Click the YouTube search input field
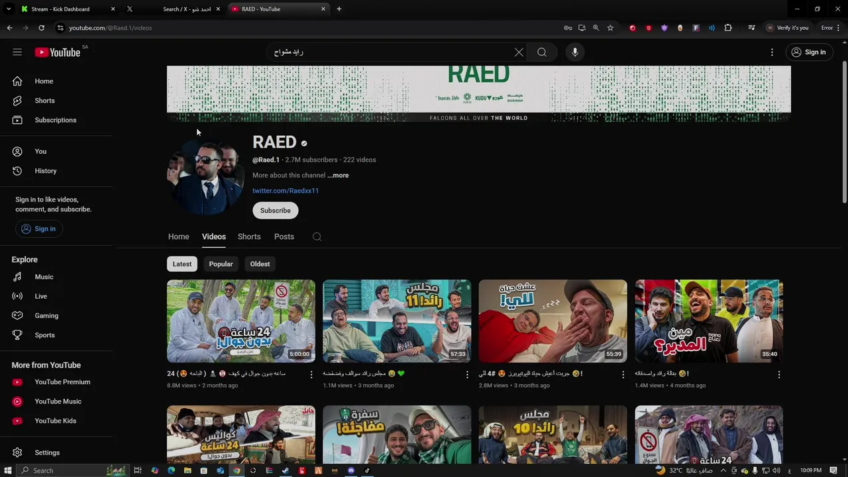The width and height of the screenshot is (848, 477). 391,52
